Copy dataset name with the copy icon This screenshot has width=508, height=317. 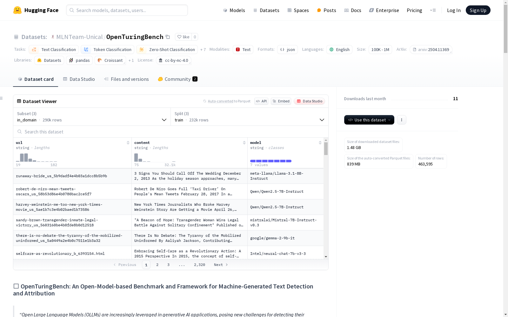click(x=168, y=37)
